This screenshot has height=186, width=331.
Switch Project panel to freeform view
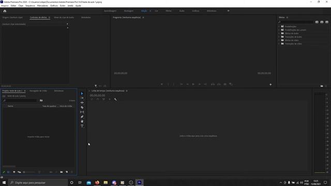(19, 172)
